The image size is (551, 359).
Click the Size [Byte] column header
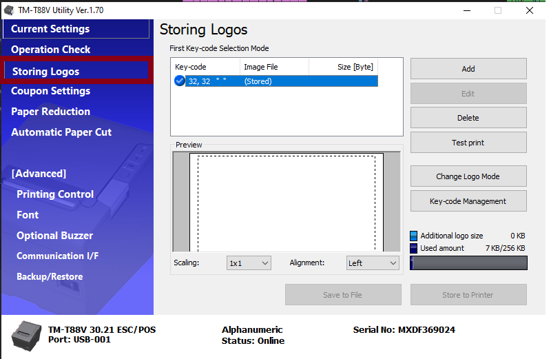[x=343, y=67]
